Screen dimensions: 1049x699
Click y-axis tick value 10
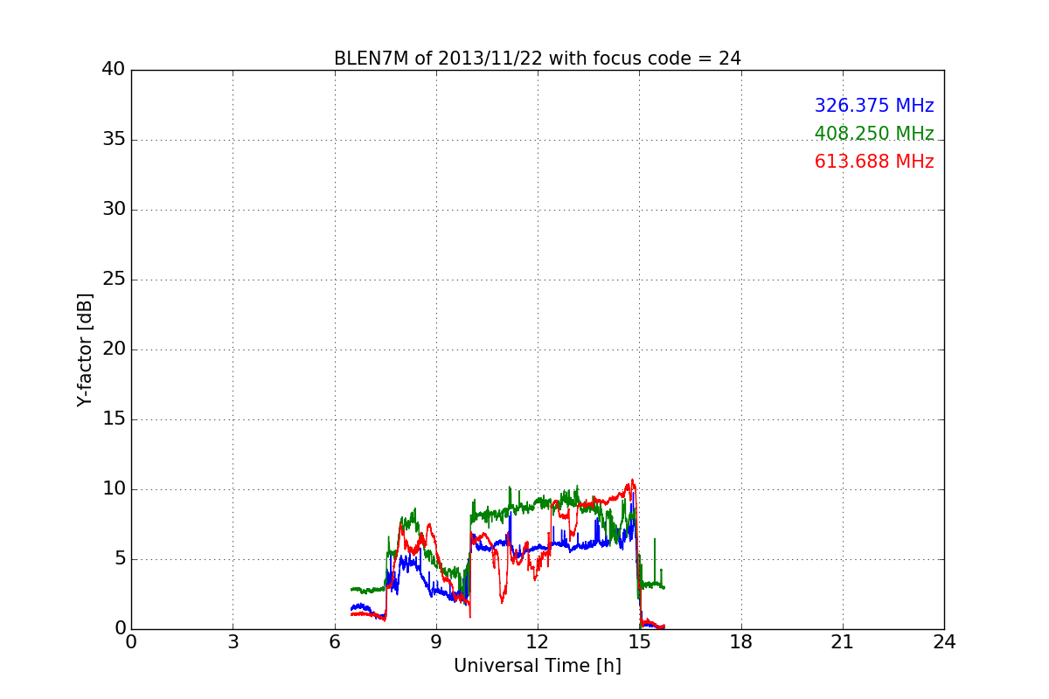pyautogui.click(x=114, y=489)
